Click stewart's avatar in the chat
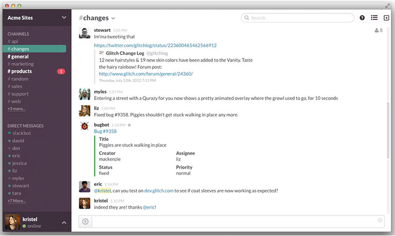395x236 pixels. pos(84,33)
